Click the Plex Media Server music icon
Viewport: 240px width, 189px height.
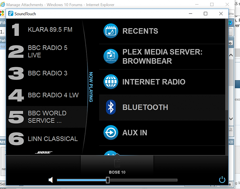point(111,56)
